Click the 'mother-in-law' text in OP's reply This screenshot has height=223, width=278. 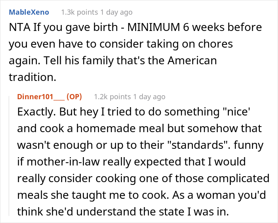click(63, 162)
